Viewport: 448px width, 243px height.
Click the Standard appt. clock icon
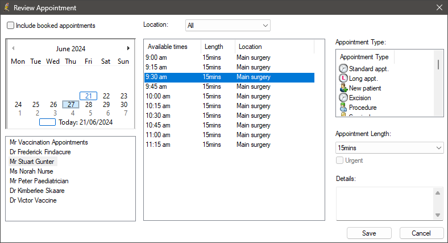tap(343, 69)
